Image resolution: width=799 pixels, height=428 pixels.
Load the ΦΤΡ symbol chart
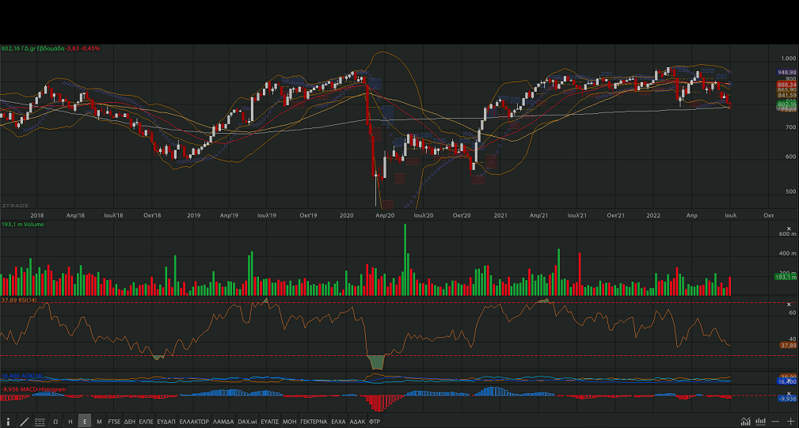tap(375, 422)
